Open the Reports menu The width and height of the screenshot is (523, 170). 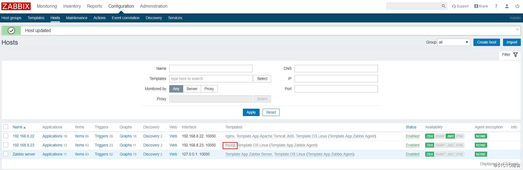[94, 6]
